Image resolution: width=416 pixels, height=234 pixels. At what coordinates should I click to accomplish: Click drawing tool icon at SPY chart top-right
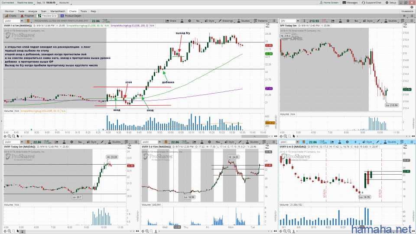pyautogui.click(x=405, y=26)
